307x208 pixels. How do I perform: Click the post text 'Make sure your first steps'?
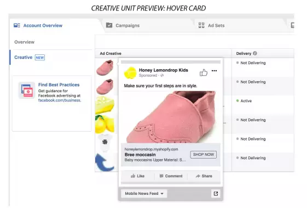coord(160,86)
